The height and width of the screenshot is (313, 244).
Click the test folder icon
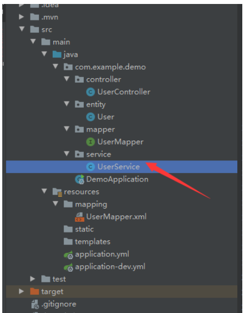[x=46, y=279]
